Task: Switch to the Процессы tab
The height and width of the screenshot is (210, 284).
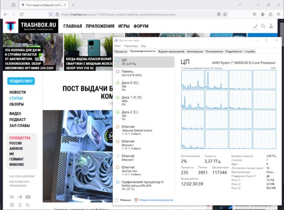Action: (121, 51)
